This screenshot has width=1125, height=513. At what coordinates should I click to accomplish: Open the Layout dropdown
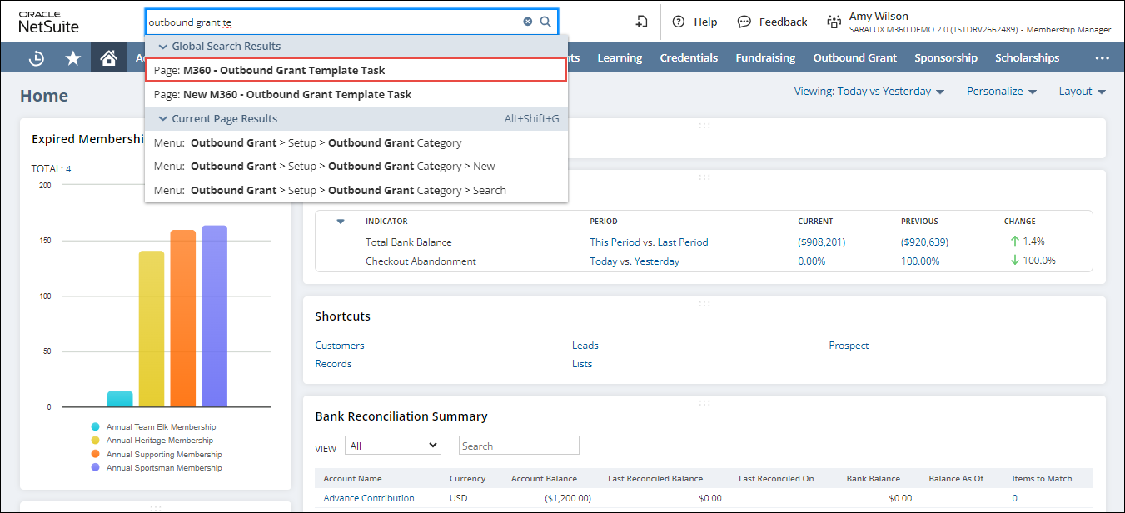(x=1082, y=92)
